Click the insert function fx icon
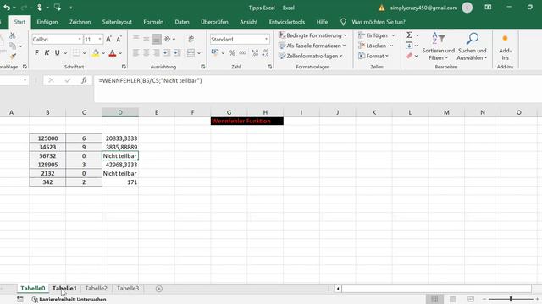Screen dimensions: 542x304 pos(84,80)
